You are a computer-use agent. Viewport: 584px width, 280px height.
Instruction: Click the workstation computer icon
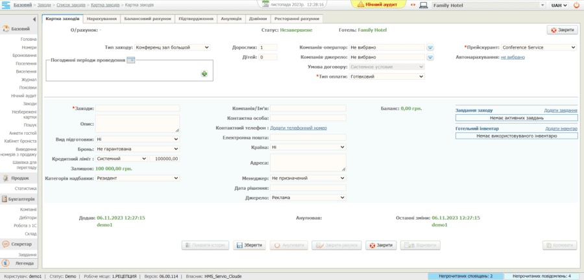424,5
